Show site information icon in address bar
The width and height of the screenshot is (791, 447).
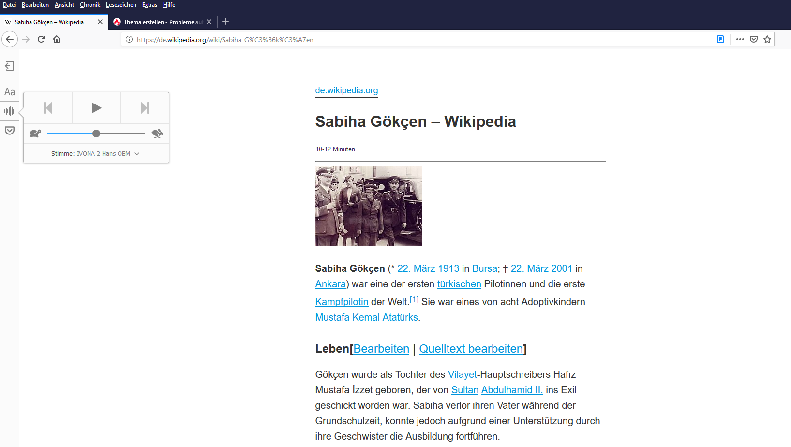coord(129,40)
